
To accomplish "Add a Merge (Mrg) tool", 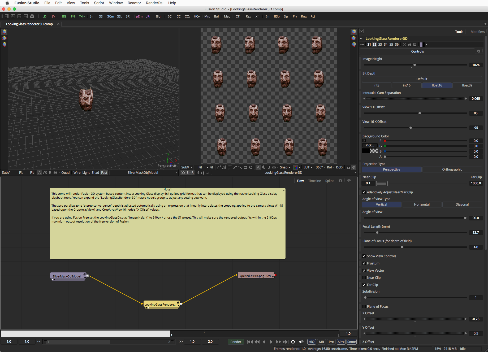I will [207, 16].
